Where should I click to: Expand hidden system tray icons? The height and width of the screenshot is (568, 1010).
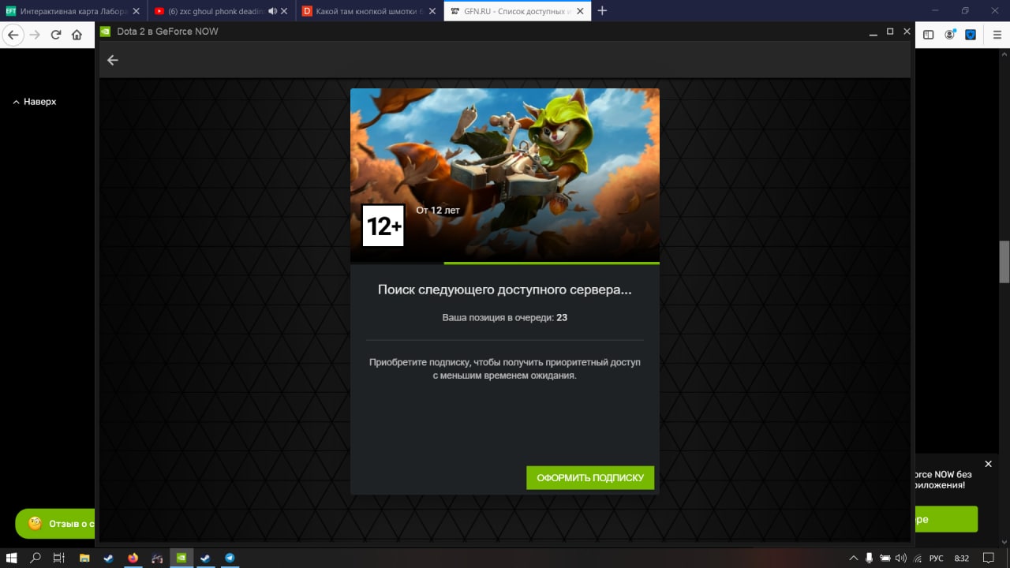pos(853,559)
